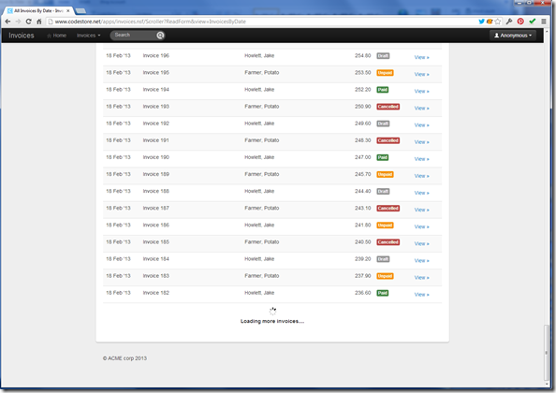Viewport: 556px width, 393px height.
Task: Go to the browser home icon
Action: tap(39, 22)
